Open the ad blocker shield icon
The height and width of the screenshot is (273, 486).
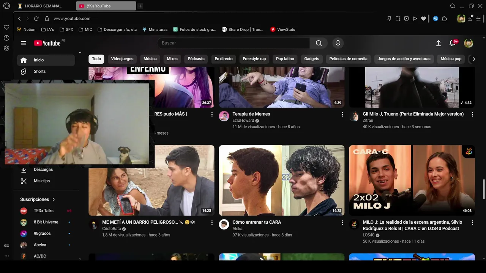406,18
